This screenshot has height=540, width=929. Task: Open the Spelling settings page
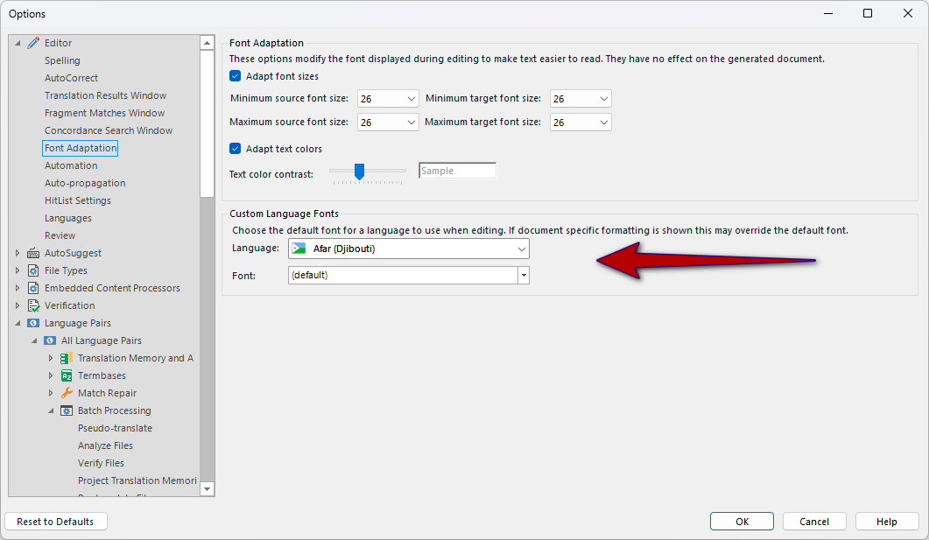coord(60,60)
